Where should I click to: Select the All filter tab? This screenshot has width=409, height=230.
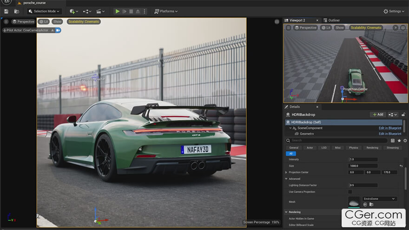pos(291,154)
